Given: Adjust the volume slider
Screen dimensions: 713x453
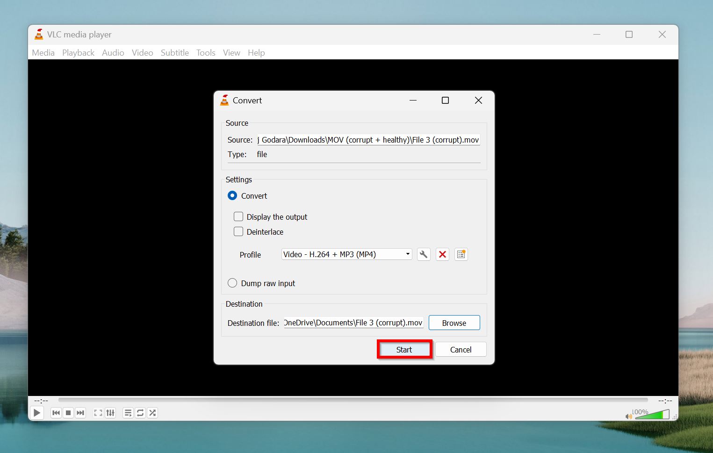Looking at the screenshot, I should [x=652, y=415].
